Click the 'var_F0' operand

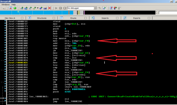pos(84,41)
